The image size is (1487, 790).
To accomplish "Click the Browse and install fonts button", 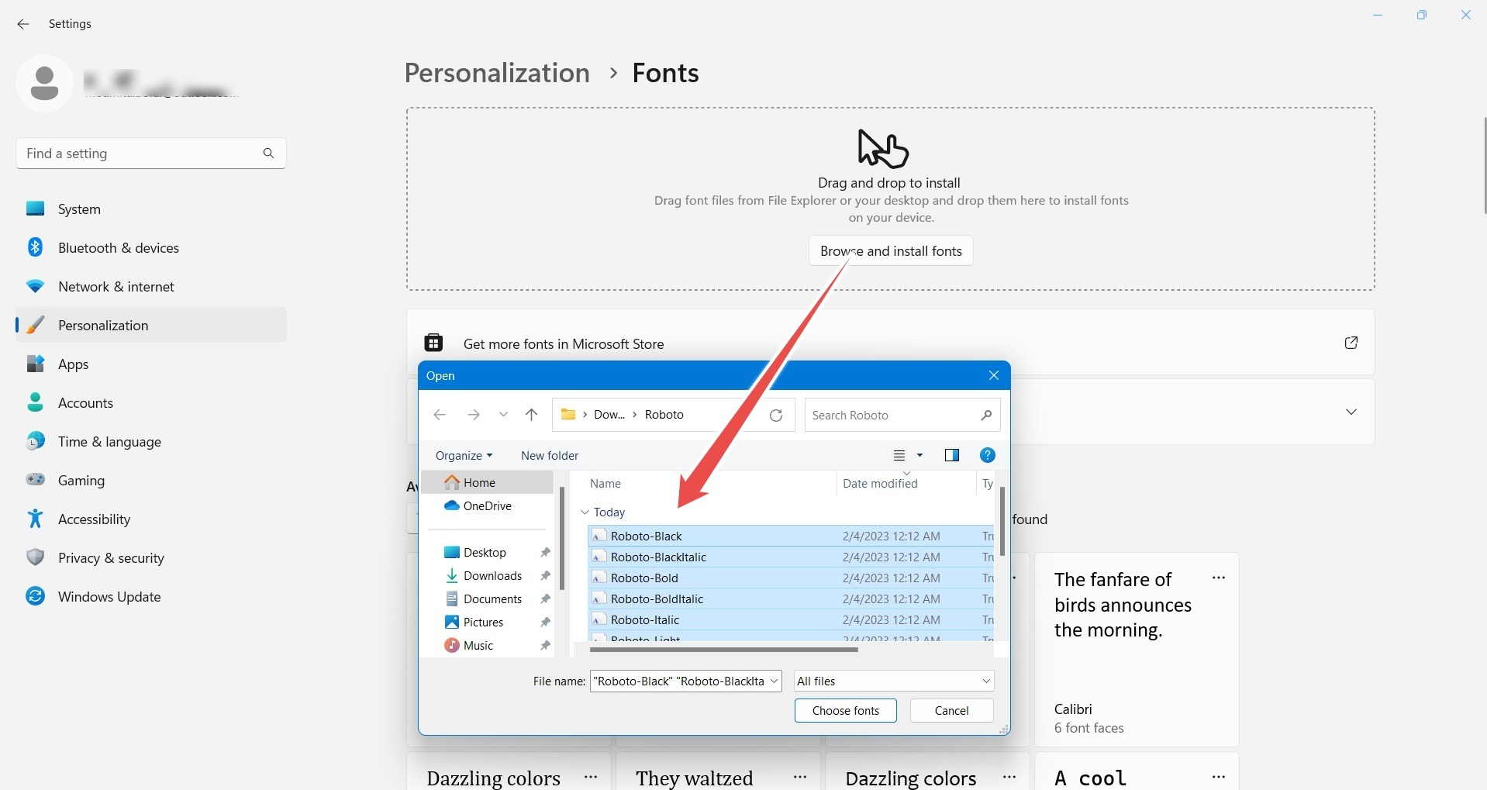I will 890,250.
